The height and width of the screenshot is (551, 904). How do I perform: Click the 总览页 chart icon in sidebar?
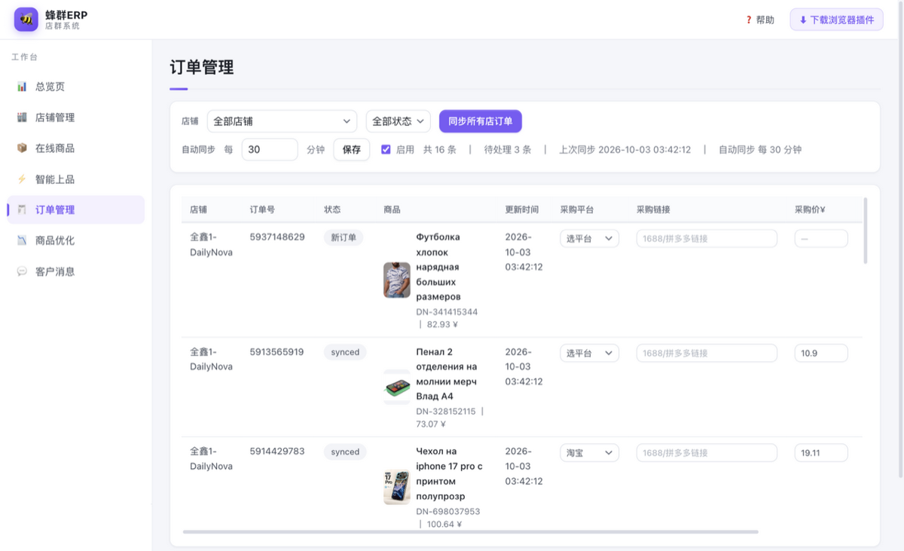[22, 87]
